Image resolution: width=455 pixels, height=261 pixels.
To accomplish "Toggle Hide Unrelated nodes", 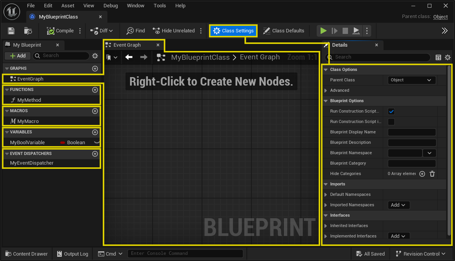I will click(x=173, y=31).
